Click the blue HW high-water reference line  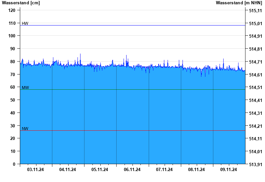pos(133,25)
